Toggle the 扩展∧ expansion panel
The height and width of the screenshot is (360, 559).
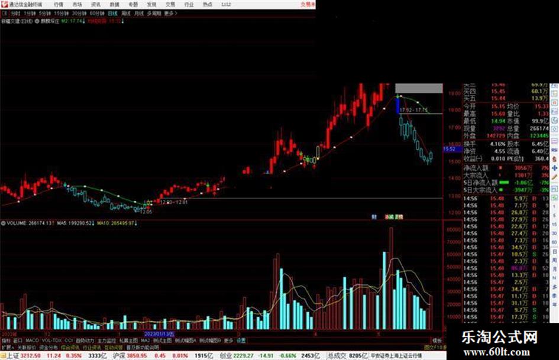(8, 347)
